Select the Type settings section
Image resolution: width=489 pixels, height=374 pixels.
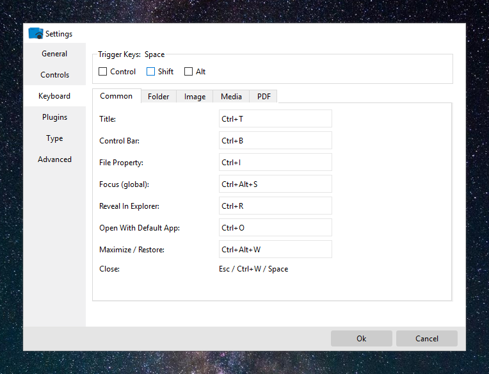coord(54,138)
